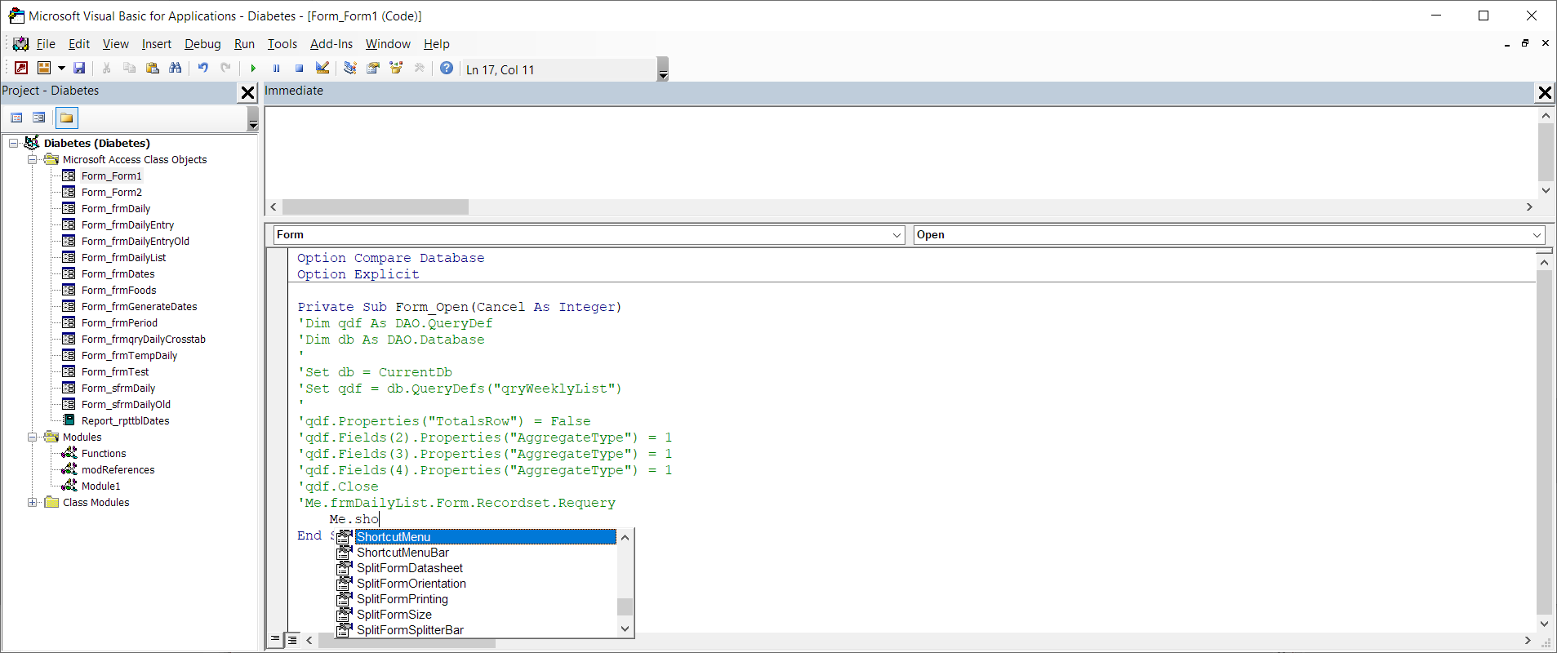The image size is (1557, 653).
Task: Click the code window vertical scrollbar down arrow
Action: (x=1544, y=624)
